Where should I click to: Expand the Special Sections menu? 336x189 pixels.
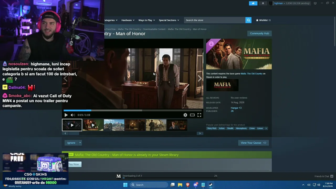click(169, 20)
